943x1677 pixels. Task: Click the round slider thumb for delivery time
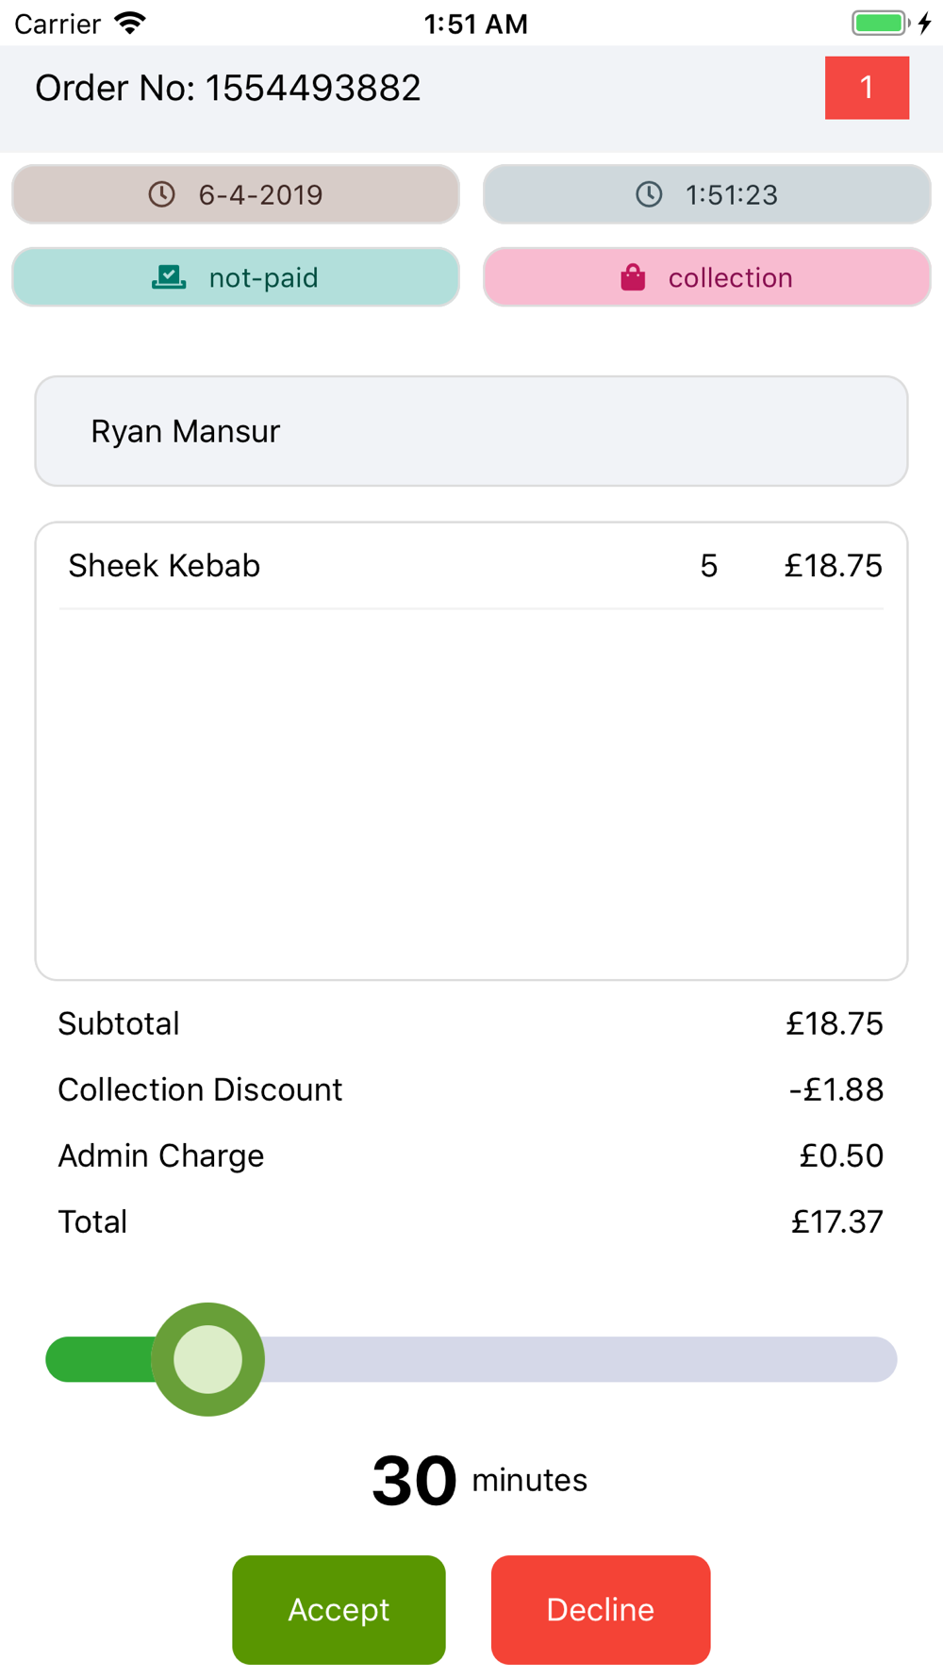point(208,1359)
